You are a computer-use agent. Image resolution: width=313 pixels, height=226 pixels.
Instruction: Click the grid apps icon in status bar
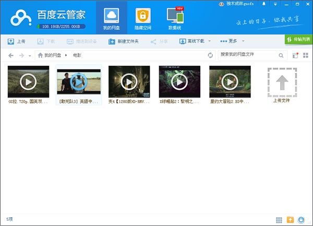pos(279,220)
